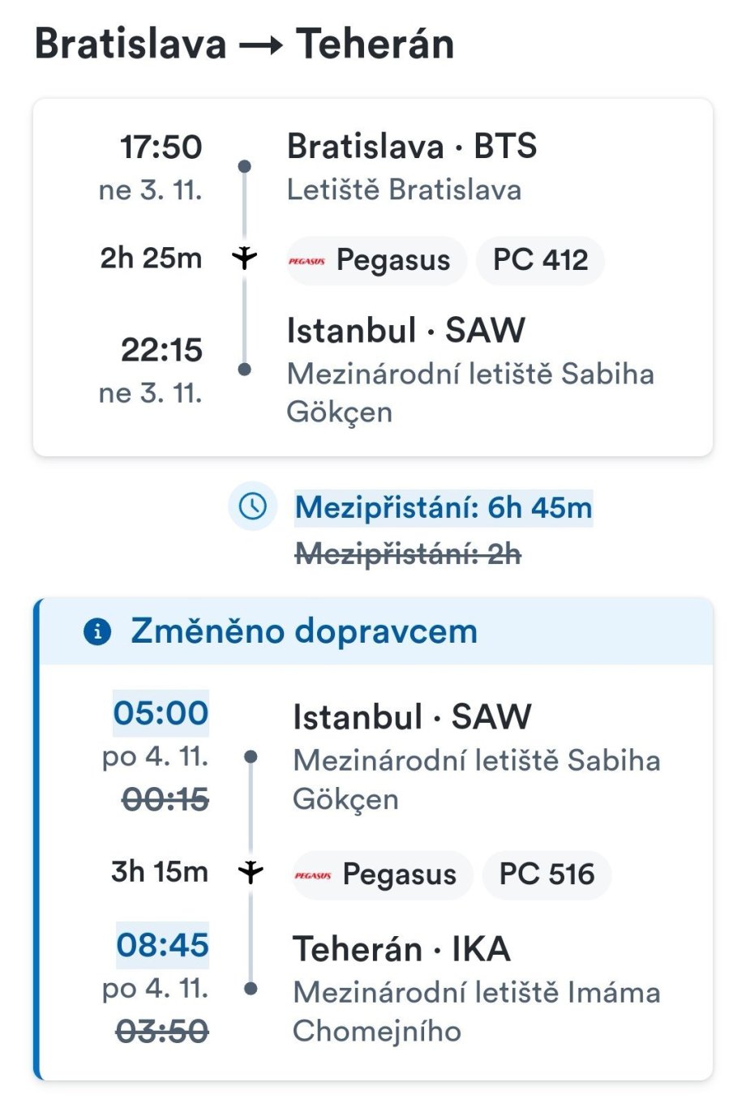
Task: Click the Teherán · IKA arrival airport
Action: pyautogui.click(x=401, y=949)
